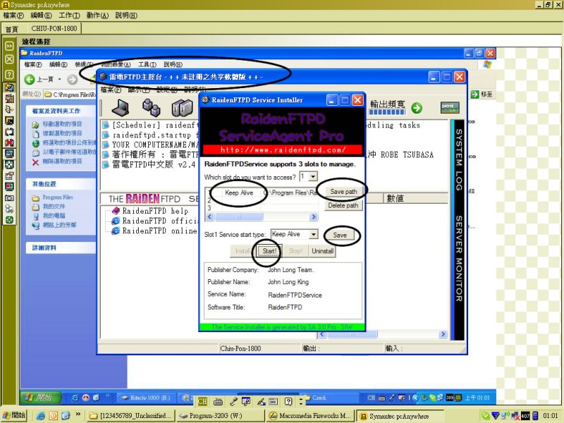The image size is (564, 423).
Task: Collapse the 其他位置 panel header
Action: point(61,184)
